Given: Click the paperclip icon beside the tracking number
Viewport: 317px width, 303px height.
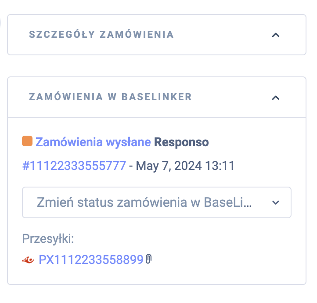Looking at the screenshot, I should point(148,260).
